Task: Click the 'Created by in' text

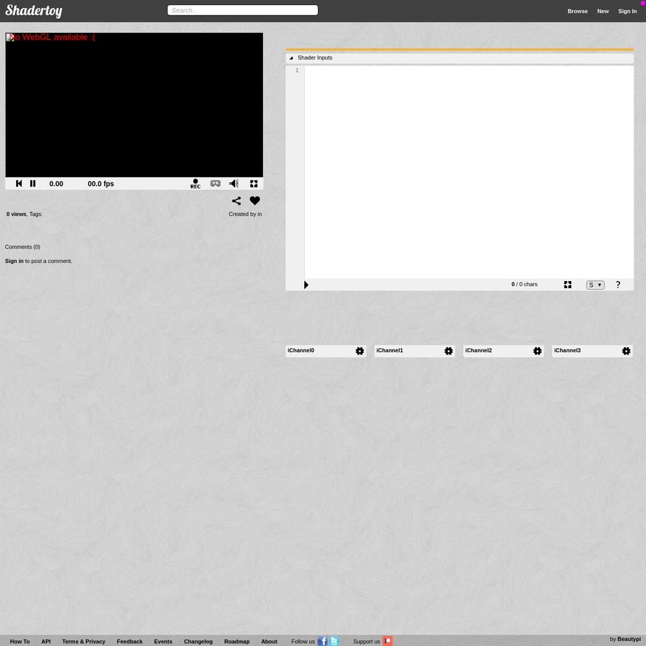Action: click(245, 214)
